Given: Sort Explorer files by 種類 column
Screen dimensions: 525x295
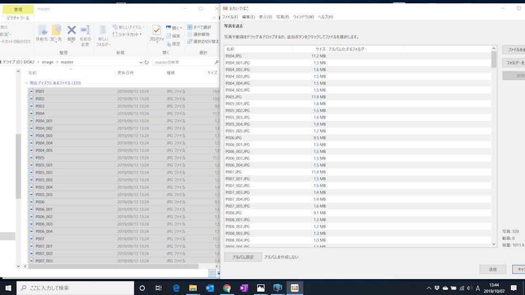Looking at the screenshot, I should pos(171,73).
